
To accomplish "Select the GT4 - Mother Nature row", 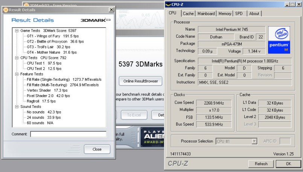I will 52,52.
